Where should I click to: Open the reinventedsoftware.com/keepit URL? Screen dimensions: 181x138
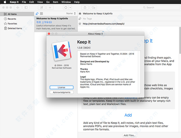pos(103,24)
